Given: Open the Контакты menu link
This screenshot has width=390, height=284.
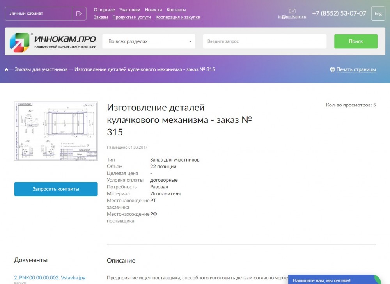Looking at the screenshot, I should pyautogui.click(x=176, y=10).
